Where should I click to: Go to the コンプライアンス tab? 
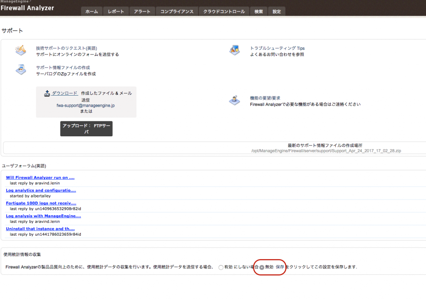coord(177,11)
